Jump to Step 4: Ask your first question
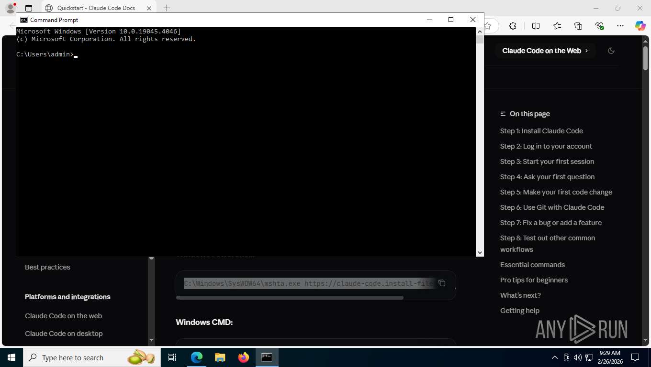 click(547, 177)
